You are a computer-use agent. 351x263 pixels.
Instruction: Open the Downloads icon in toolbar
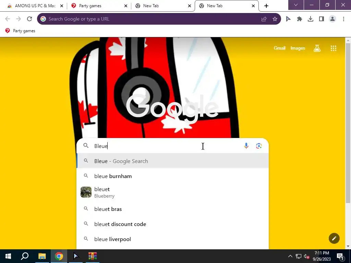coord(311,19)
